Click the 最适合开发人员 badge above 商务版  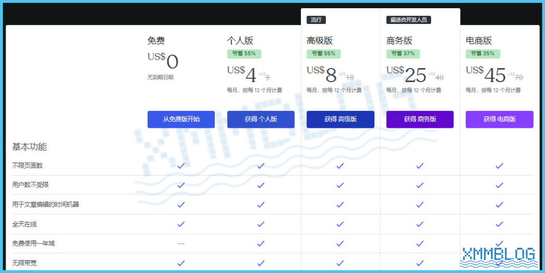click(409, 20)
